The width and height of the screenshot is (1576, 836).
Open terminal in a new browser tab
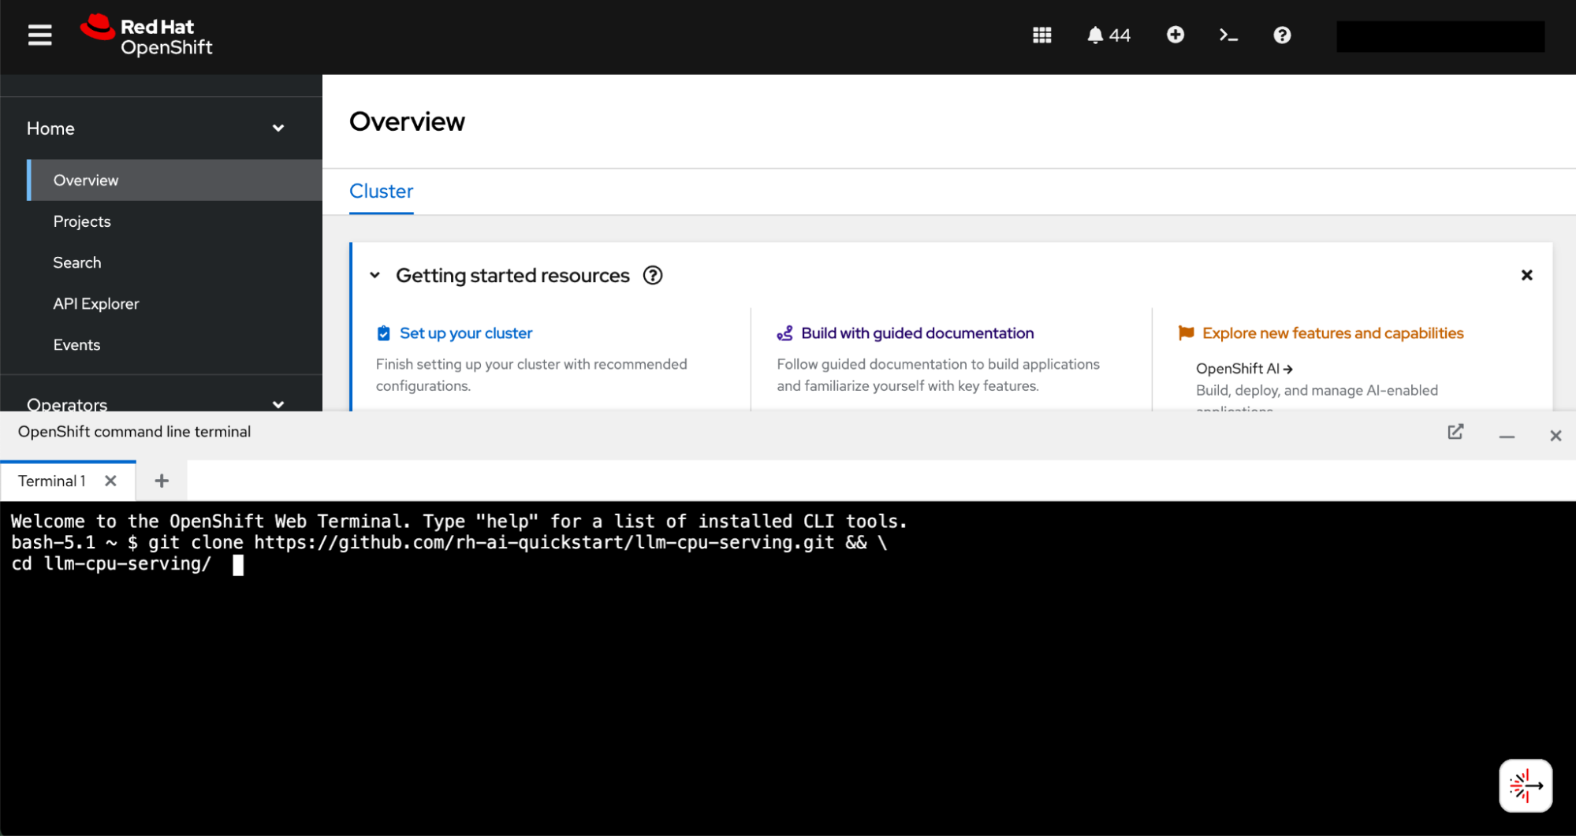(1455, 432)
